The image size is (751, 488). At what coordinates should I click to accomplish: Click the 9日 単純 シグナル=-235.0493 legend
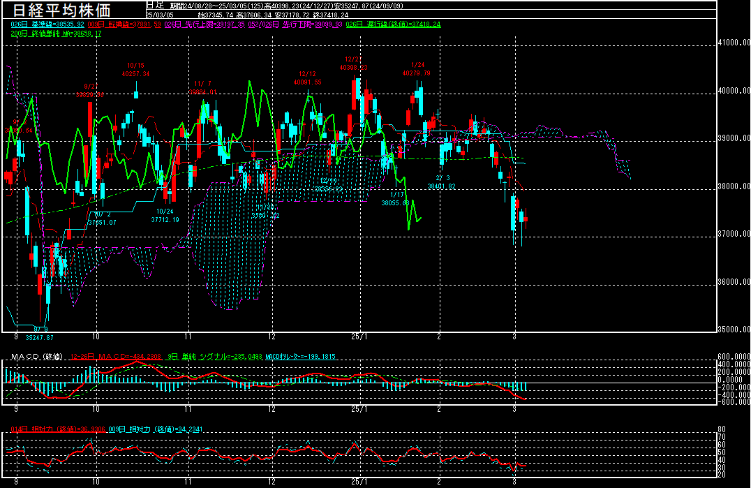215,356
